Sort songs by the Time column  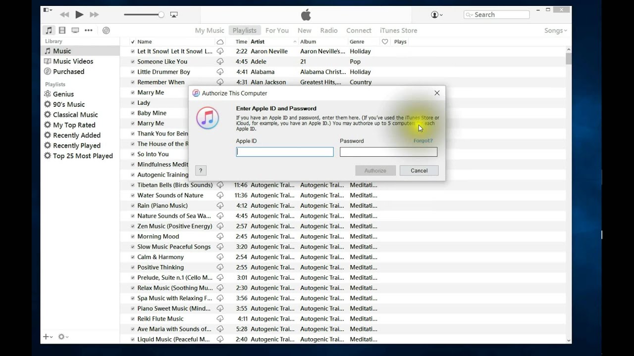[x=241, y=42]
